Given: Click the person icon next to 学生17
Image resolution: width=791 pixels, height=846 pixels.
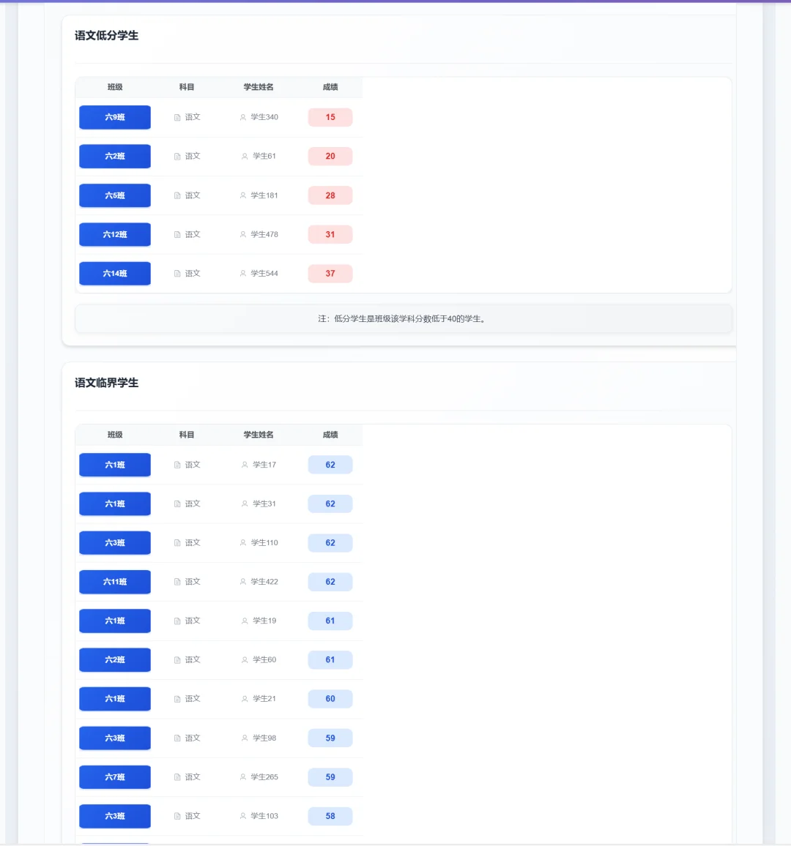Looking at the screenshot, I should coord(245,465).
